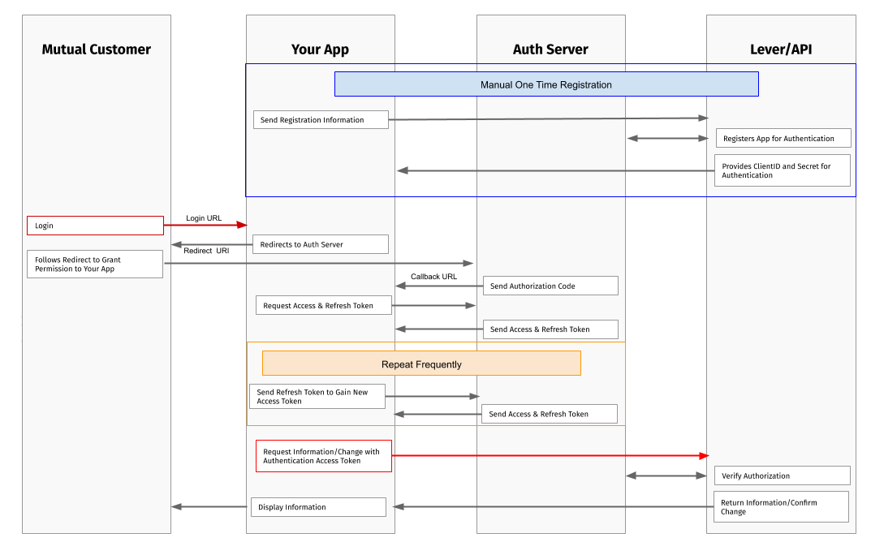Click the Repeat Frequently banner
Viewport: 871px width, 555px height.
tap(420, 363)
